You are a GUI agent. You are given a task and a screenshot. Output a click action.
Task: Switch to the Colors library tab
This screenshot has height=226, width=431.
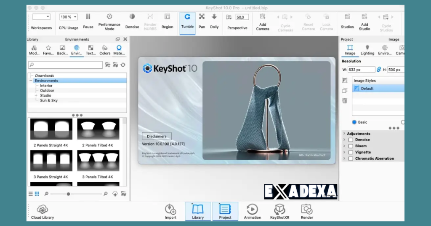[105, 50]
